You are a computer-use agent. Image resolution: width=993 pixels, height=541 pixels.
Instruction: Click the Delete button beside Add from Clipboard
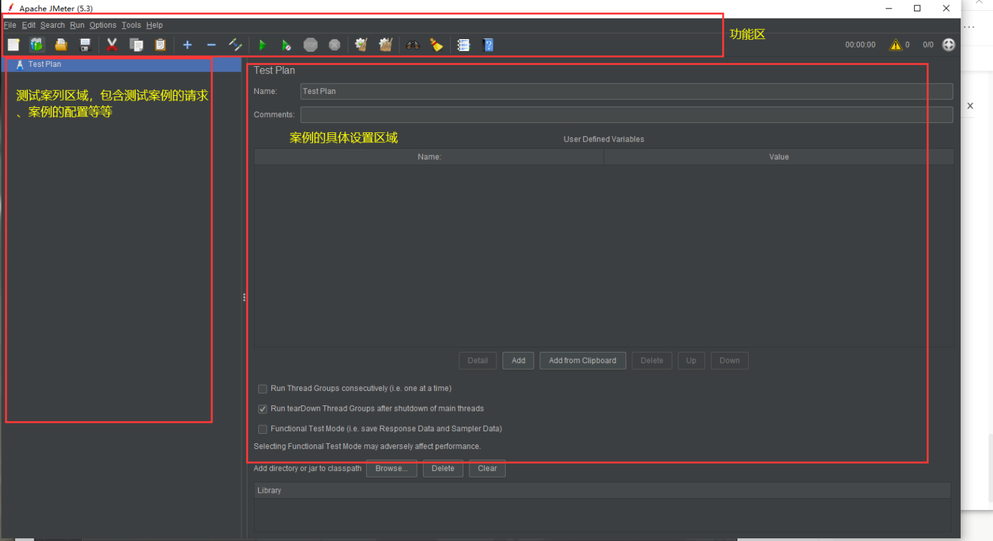click(x=651, y=360)
